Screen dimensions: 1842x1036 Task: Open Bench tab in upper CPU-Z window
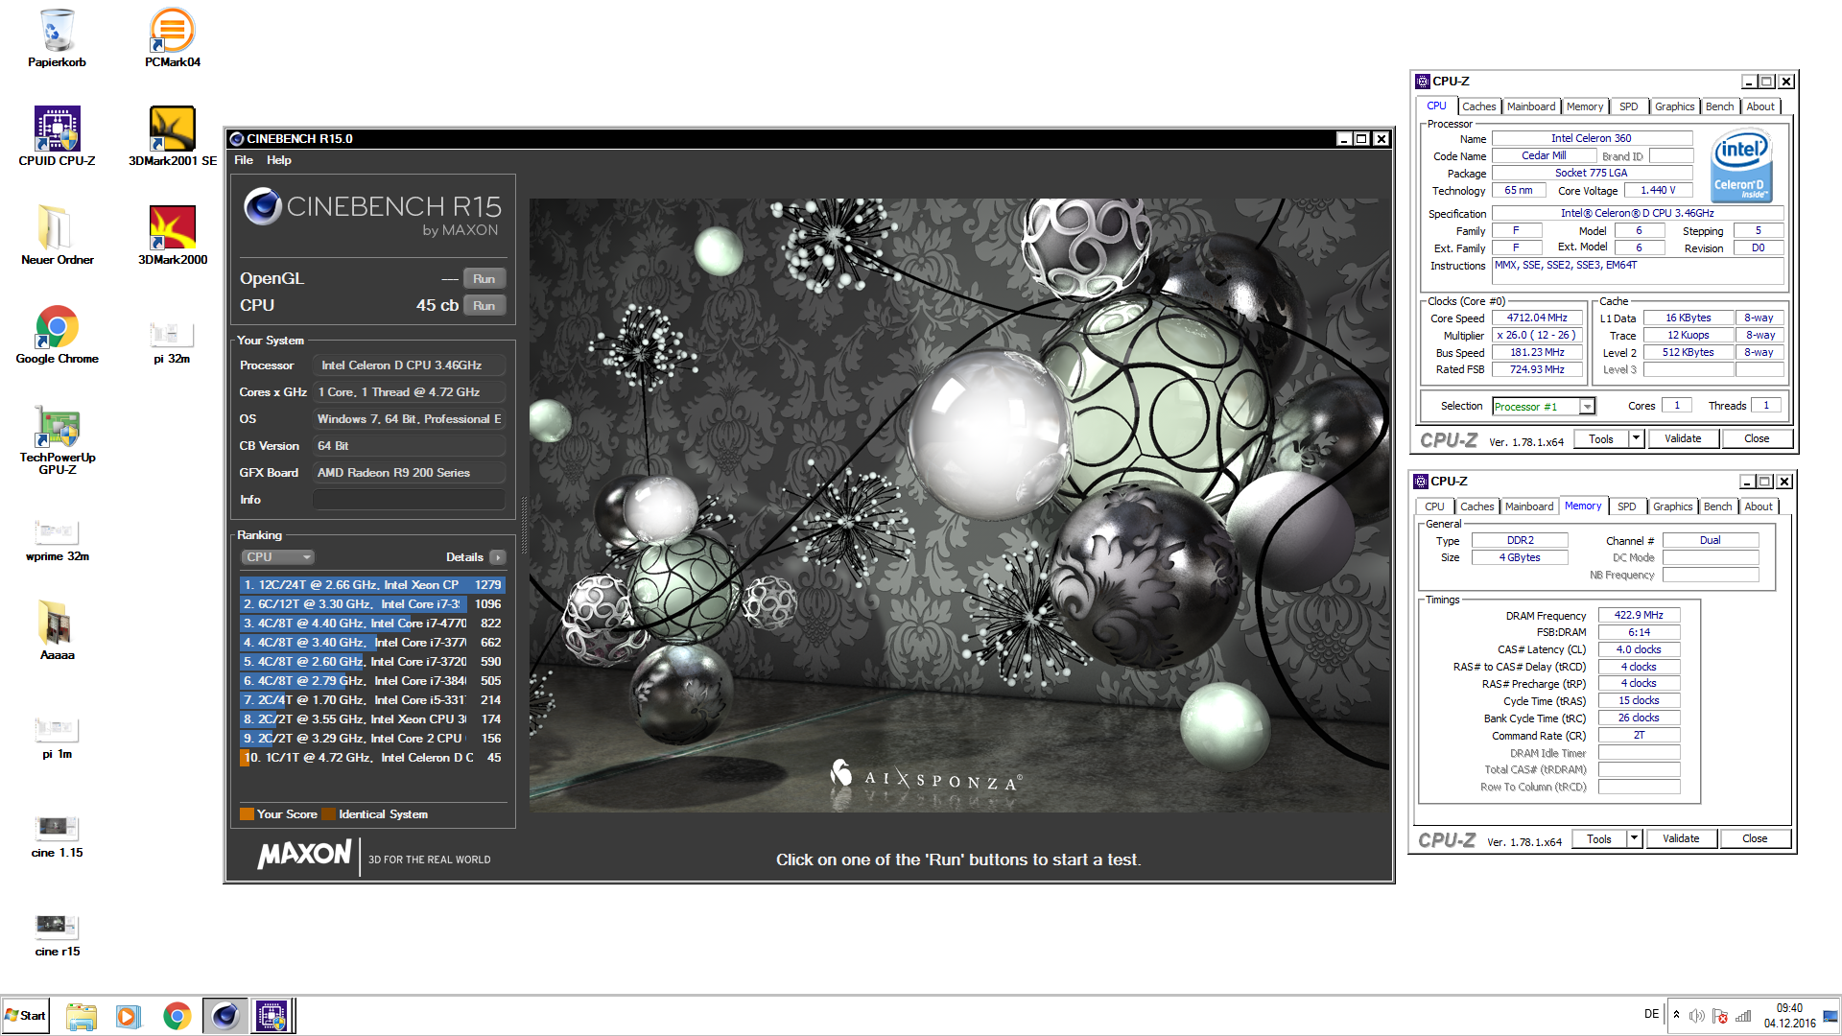coord(1720,106)
